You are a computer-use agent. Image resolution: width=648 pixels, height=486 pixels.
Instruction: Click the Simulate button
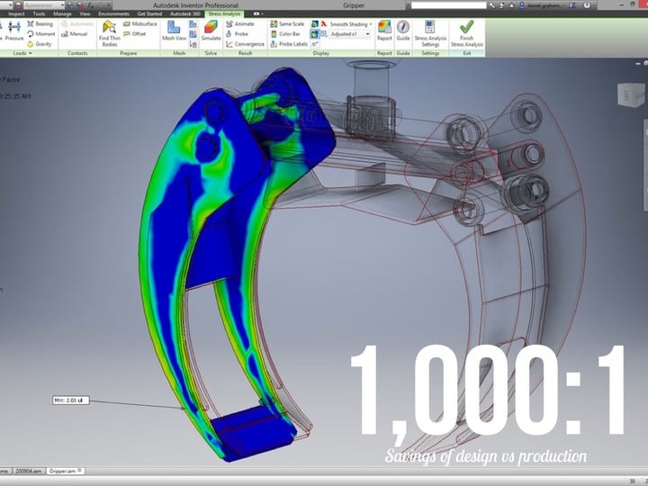click(211, 31)
